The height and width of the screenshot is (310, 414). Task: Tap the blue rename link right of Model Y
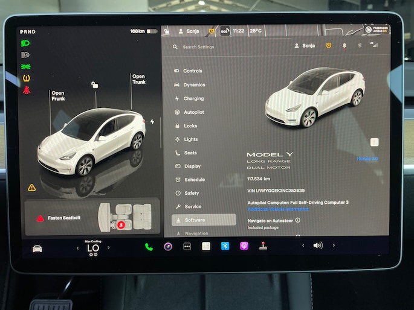coord(367,159)
